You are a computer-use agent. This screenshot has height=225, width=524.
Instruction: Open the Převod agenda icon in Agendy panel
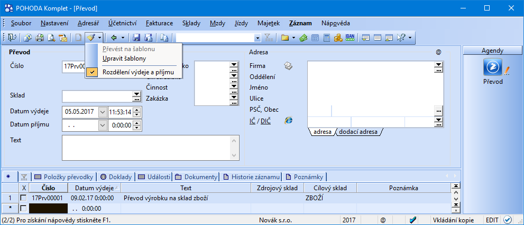[x=493, y=66]
